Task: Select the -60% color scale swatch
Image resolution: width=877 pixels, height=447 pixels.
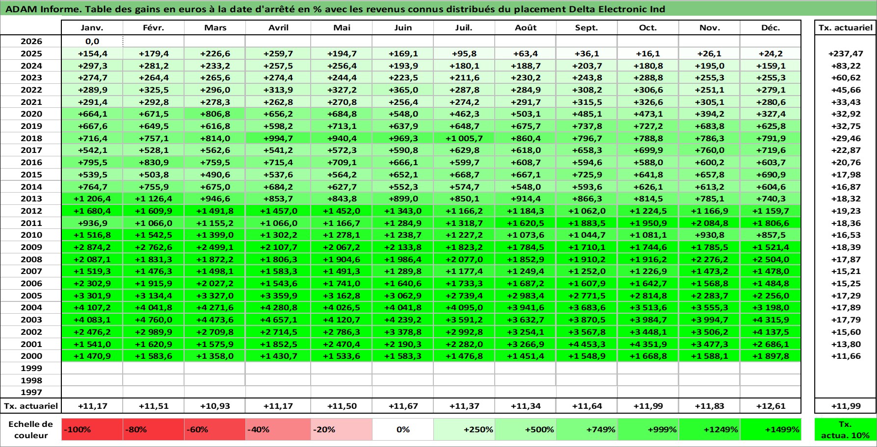Action: click(x=215, y=429)
